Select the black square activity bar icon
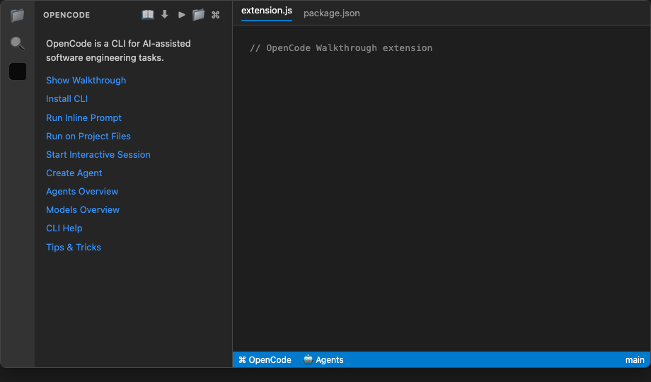The image size is (651, 382). click(x=18, y=71)
